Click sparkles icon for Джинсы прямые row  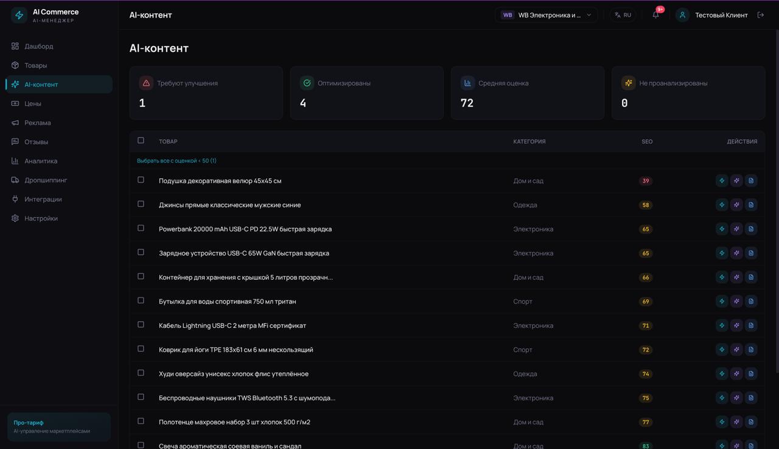pos(736,205)
